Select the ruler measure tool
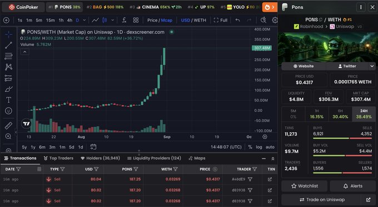The image size is (378, 207). [8, 125]
